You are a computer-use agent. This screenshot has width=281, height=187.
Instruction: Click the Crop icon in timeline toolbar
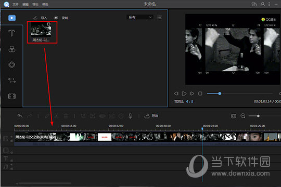[83, 116]
